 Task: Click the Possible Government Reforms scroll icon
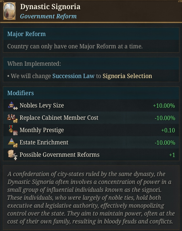tap(13, 155)
